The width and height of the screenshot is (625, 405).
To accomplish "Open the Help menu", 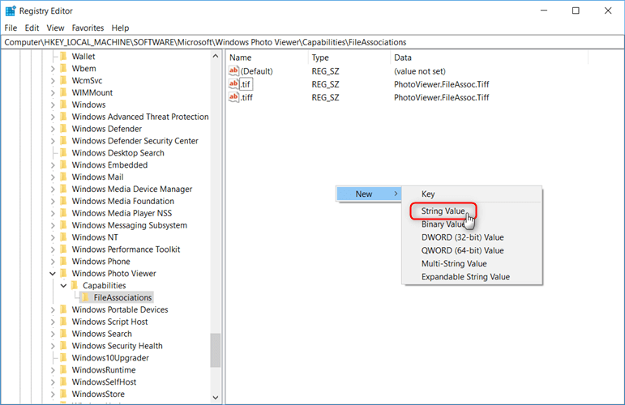I will [x=120, y=28].
